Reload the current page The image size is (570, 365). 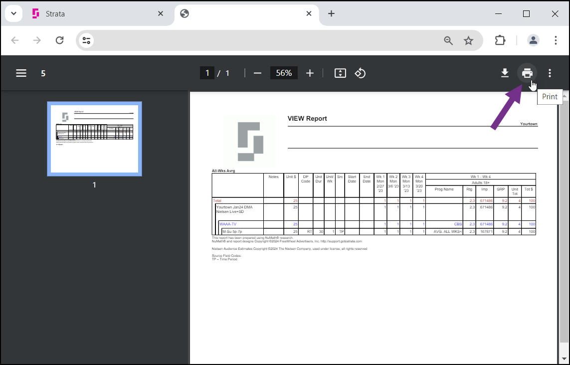(59, 40)
